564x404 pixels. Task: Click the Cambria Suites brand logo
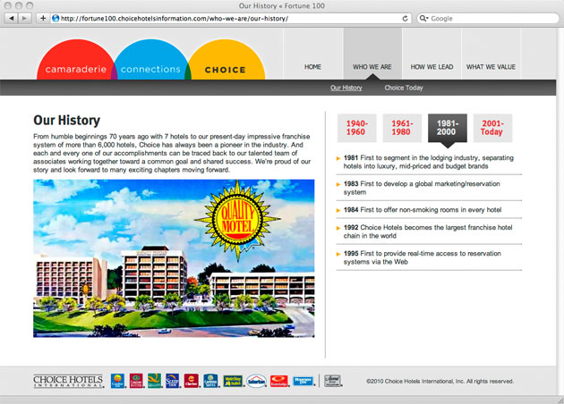click(x=210, y=381)
